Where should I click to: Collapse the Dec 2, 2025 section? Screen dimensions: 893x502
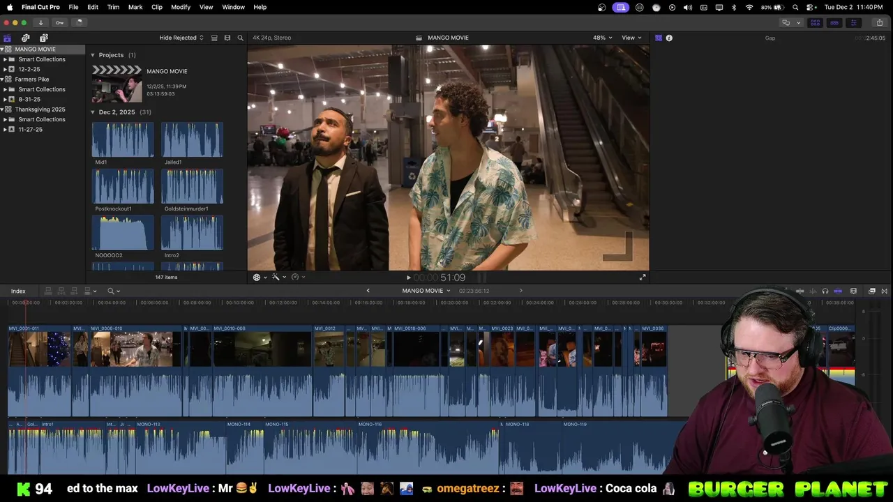pos(93,112)
